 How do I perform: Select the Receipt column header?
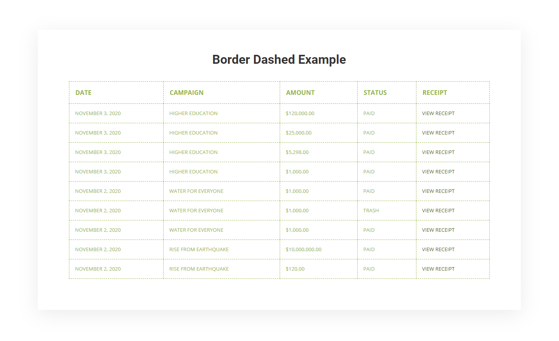434,93
